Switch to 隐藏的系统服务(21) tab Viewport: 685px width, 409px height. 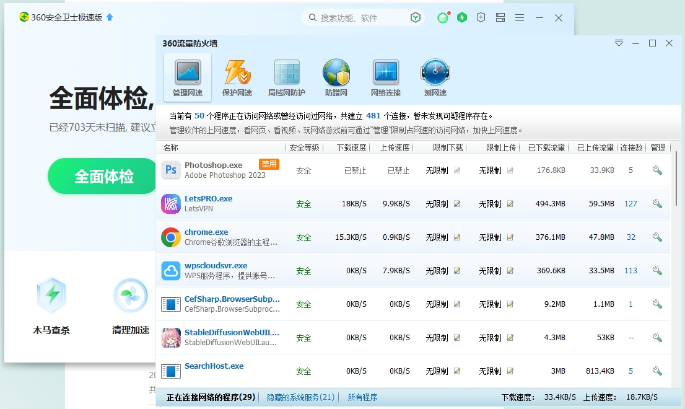(x=300, y=397)
